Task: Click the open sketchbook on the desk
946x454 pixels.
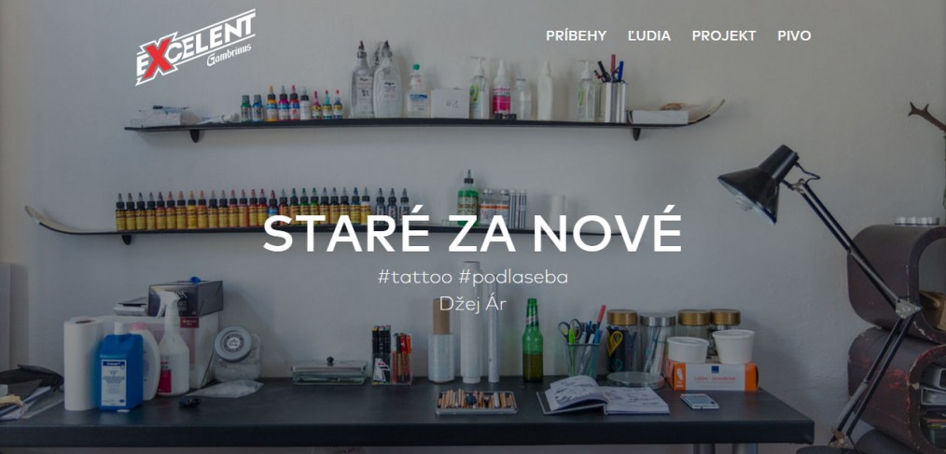Action: click(x=604, y=395)
